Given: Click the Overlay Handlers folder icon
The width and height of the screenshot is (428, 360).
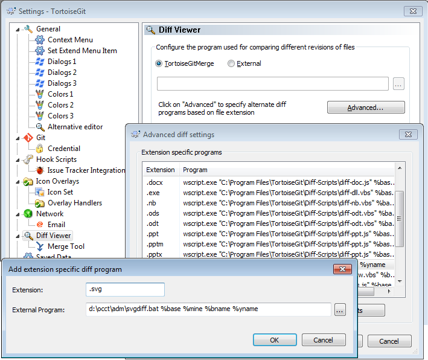Looking at the screenshot, I should [40, 203].
